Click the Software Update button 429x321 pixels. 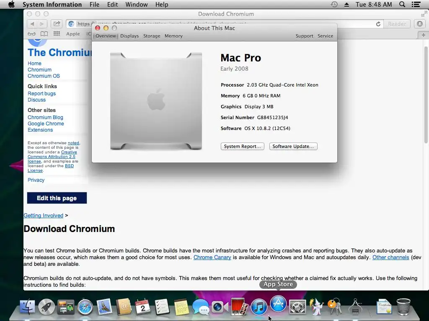pyautogui.click(x=293, y=146)
